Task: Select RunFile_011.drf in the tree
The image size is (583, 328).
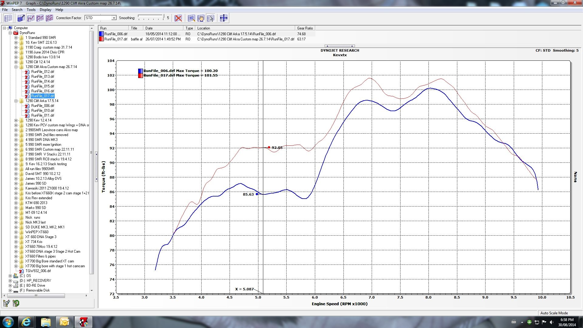Action: (x=43, y=115)
